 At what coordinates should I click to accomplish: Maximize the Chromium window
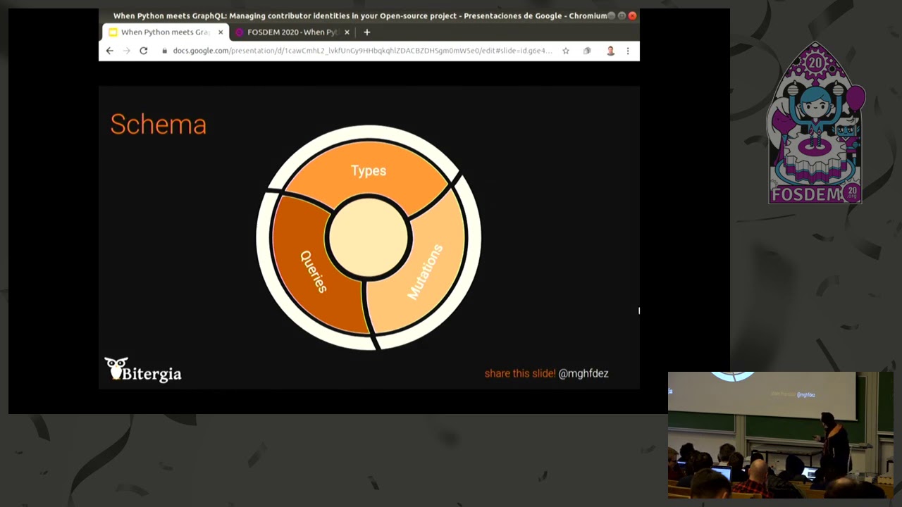(622, 15)
